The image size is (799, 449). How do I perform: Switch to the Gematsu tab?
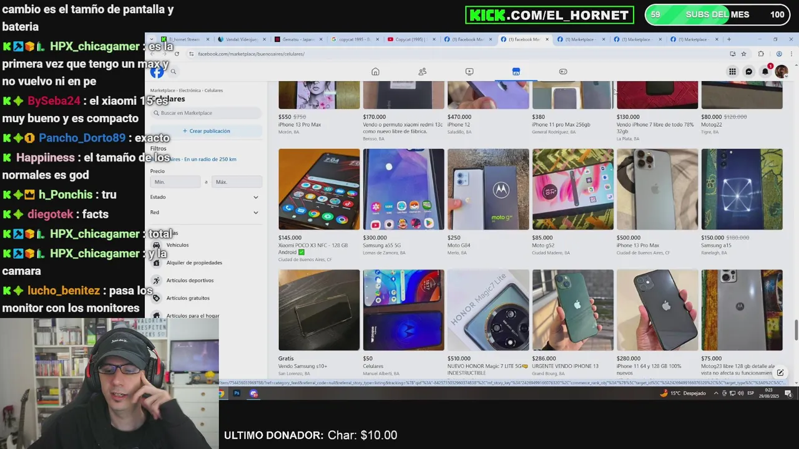point(298,39)
